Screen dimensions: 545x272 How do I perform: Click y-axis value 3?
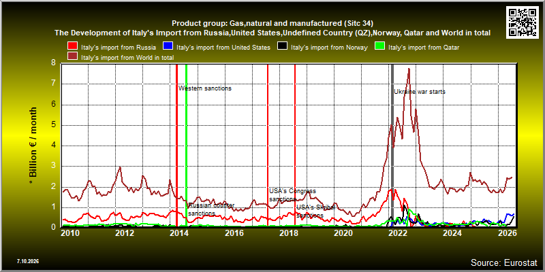tap(53, 166)
